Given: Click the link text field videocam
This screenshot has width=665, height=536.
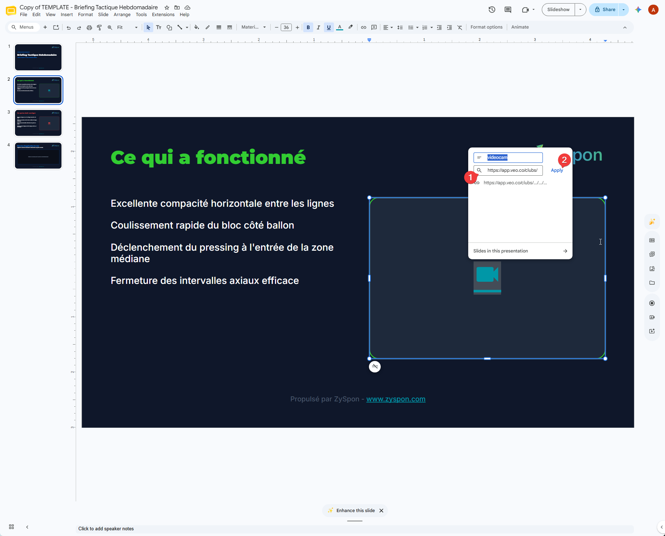Looking at the screenshot, I should [508, 157].
